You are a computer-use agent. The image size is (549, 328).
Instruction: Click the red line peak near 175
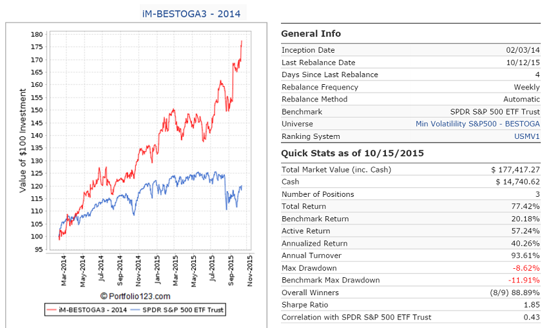tap(242, 42)
